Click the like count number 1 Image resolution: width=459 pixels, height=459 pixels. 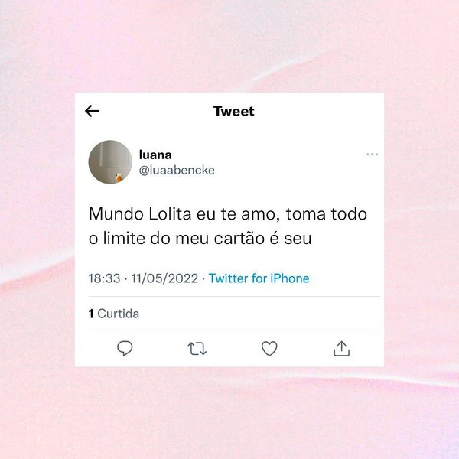click(91, 314)
